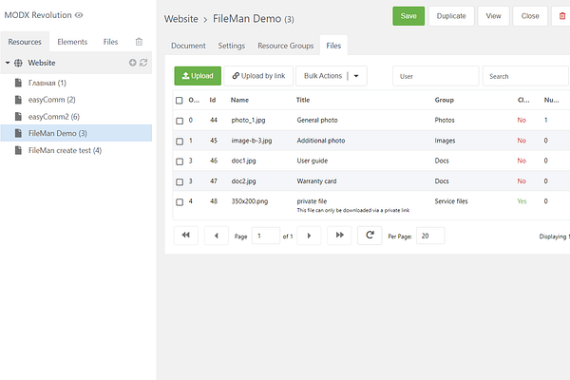Screen dimensions: 570x380
Task: Click the plus icon beside Website
Action: (x=133, y=63)
